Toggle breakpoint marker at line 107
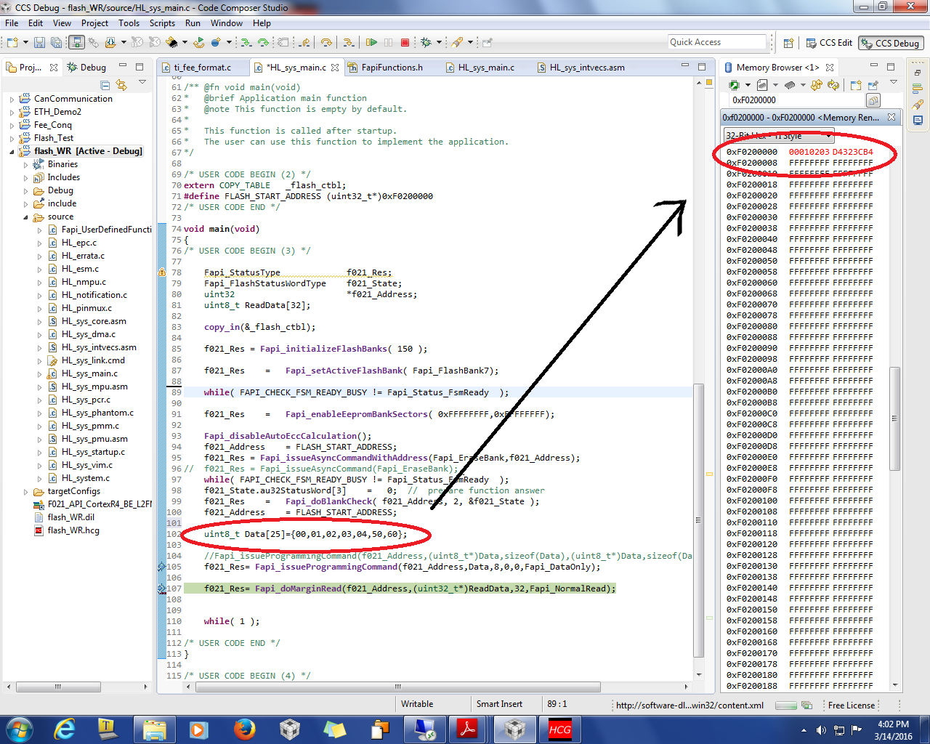Image resolution: width=930 pixels, height=744 pixels. coord(162,589)
